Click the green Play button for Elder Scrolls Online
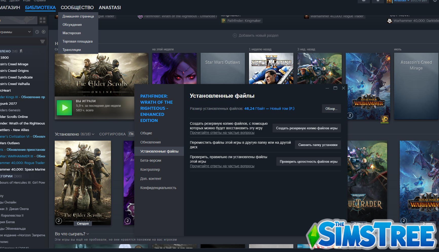439x252 pixels. tap(65, 108)
